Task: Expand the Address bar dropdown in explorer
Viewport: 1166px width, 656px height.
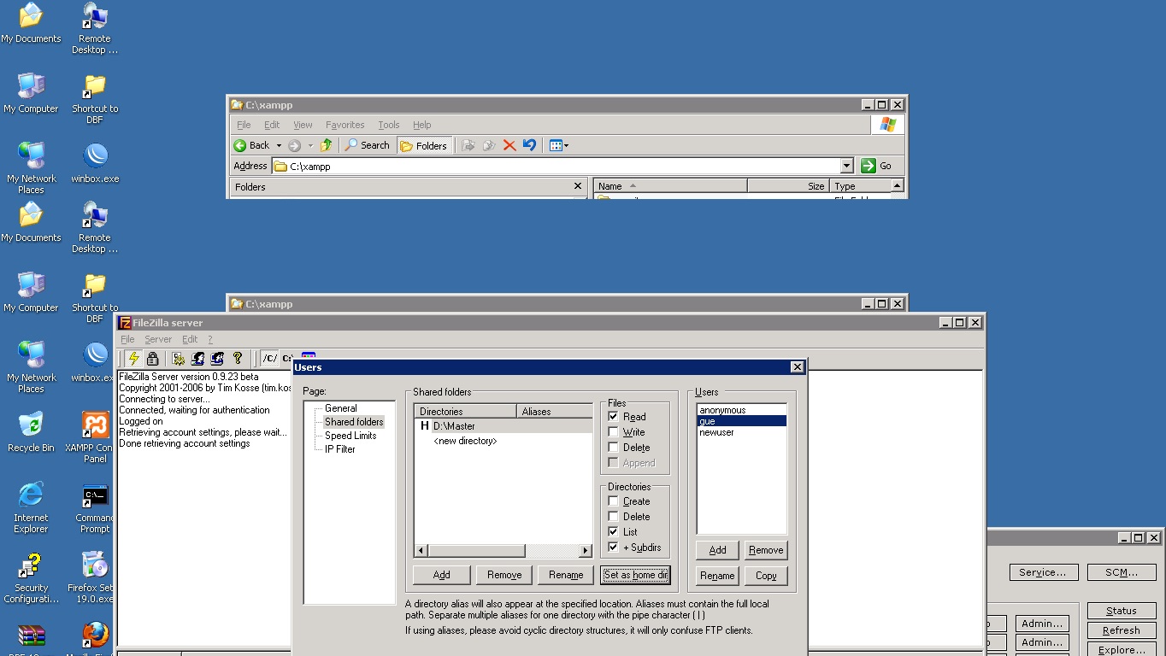Action: [x=846, y=166]
